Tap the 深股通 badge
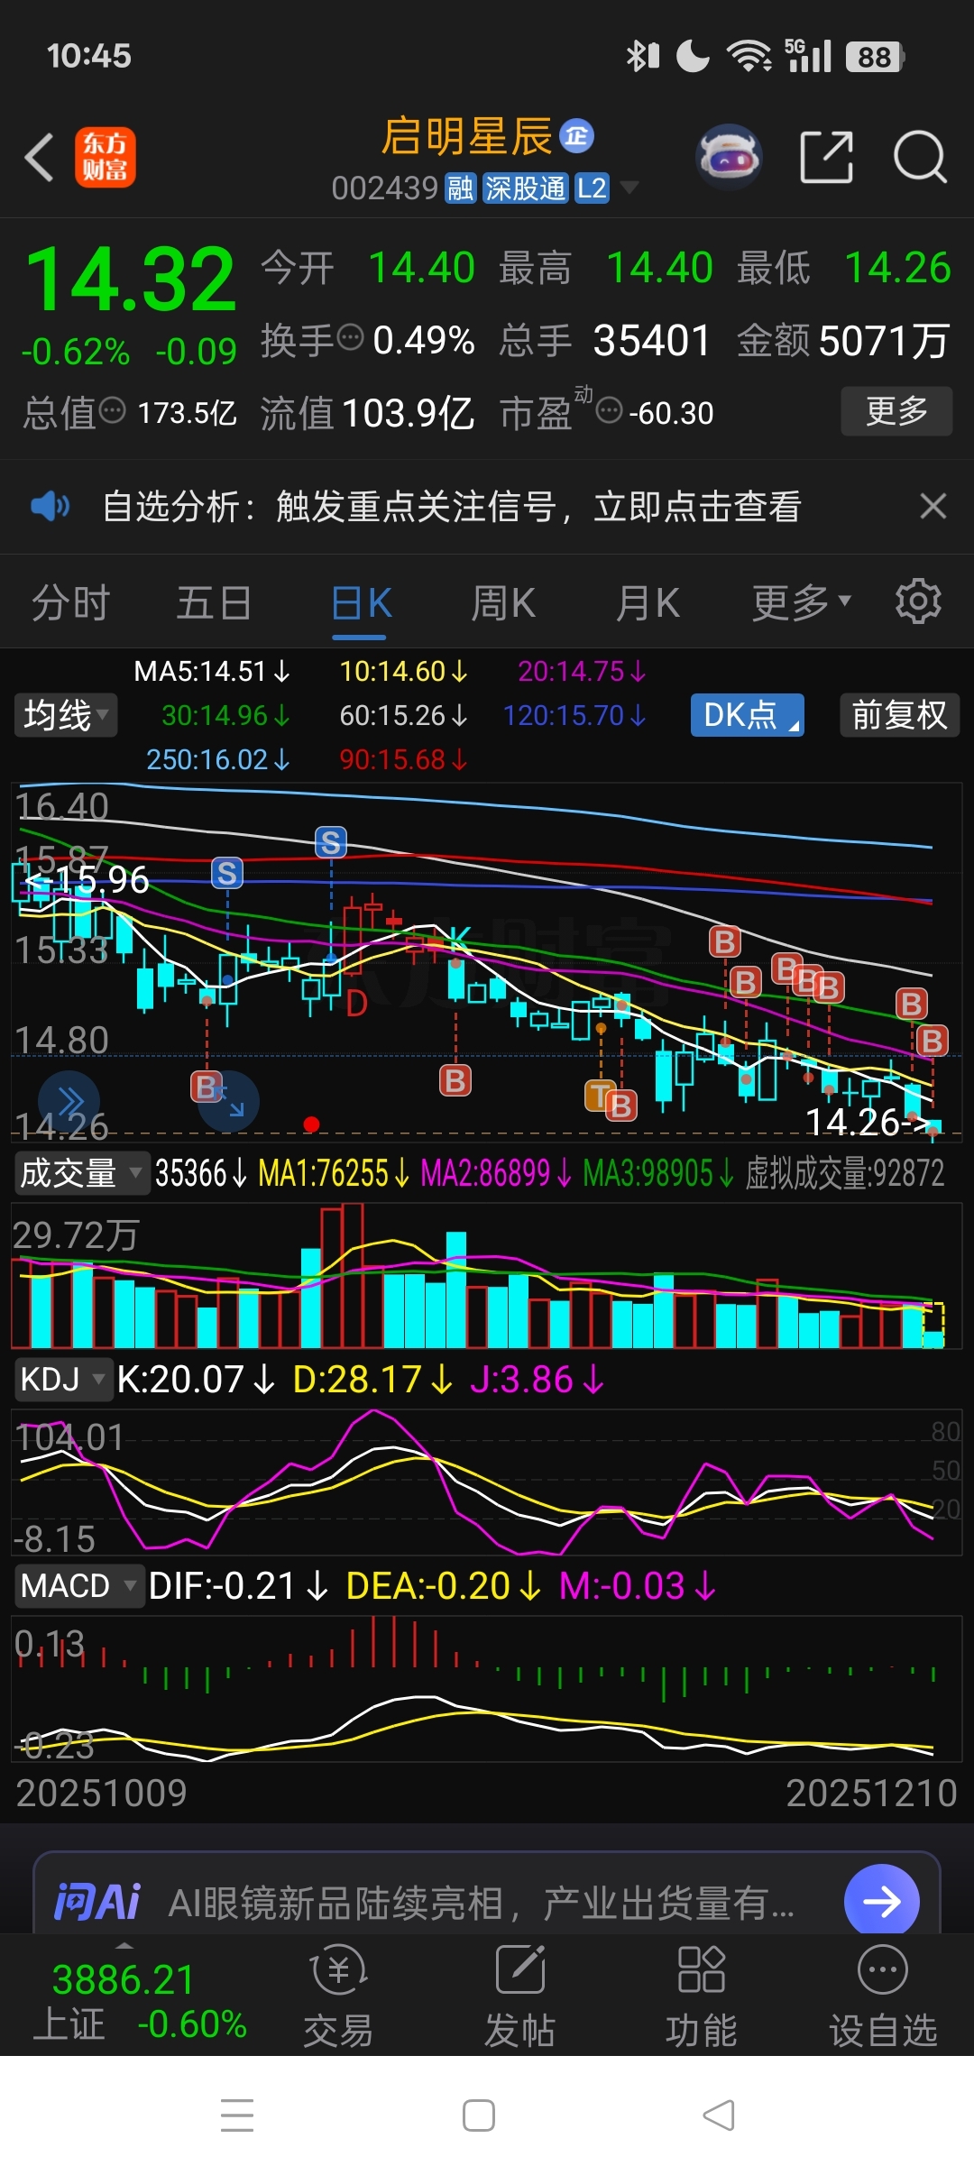Viewport: 974px width, 2175px height. [x=526, y=188]
